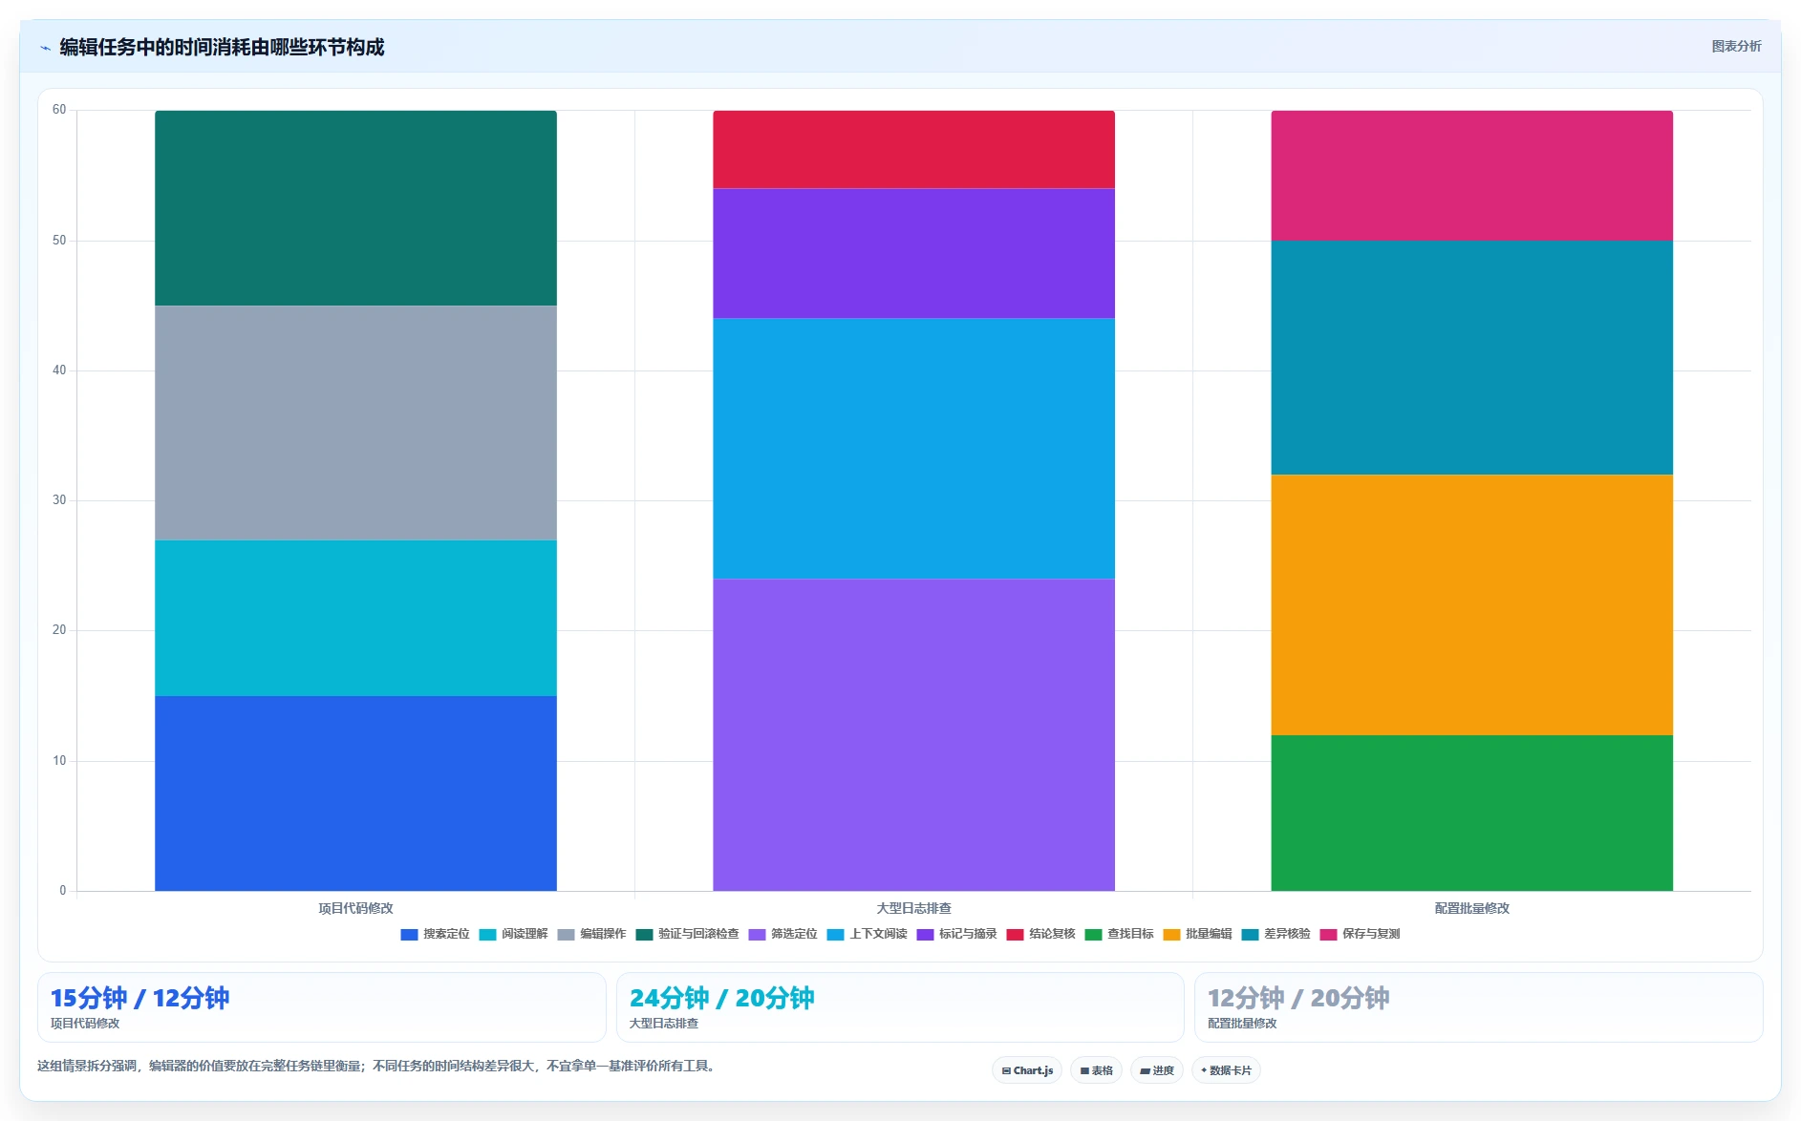The image size is (1801, 1121).
Task: Click the gray 编辑操作 bar segment
Action: 355,423
